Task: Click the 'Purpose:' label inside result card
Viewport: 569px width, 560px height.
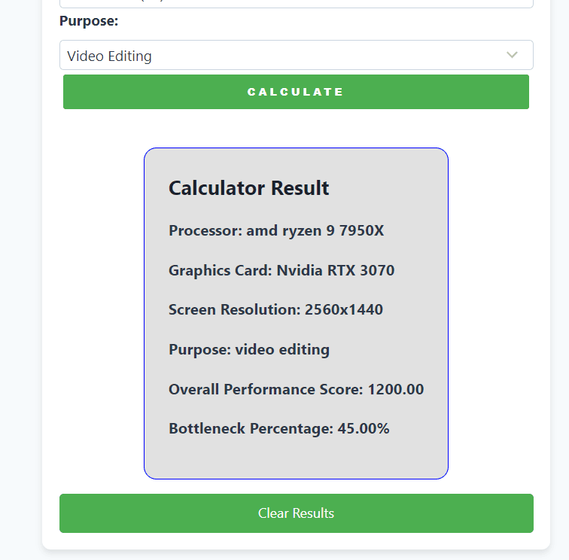Action: [199, 350]
